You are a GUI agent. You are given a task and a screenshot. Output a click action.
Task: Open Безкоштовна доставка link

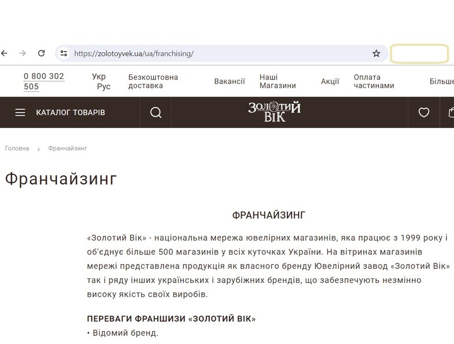coord(153,81)
